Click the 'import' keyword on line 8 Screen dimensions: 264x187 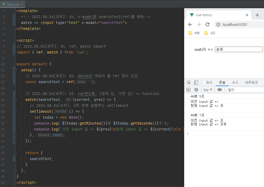(x=23, y=52)
